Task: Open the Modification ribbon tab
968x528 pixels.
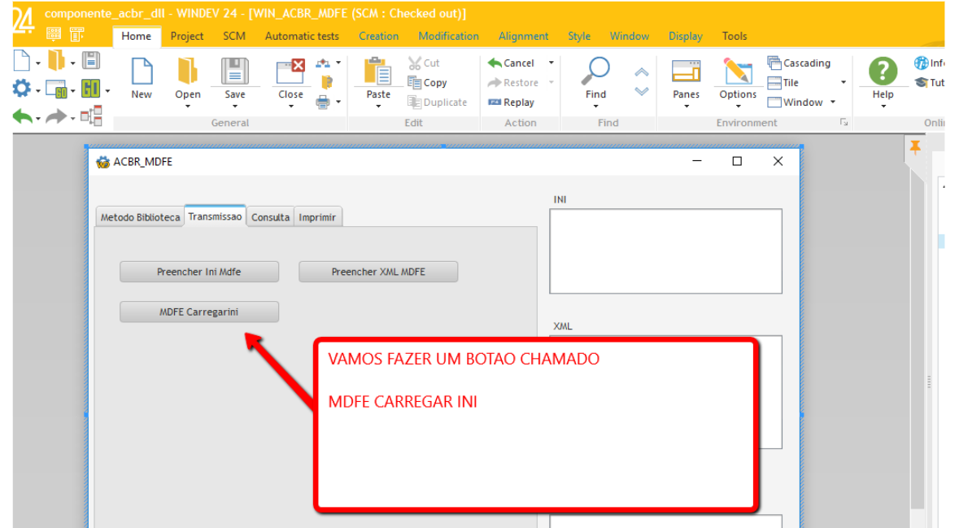Action: [x=448, y=36]
